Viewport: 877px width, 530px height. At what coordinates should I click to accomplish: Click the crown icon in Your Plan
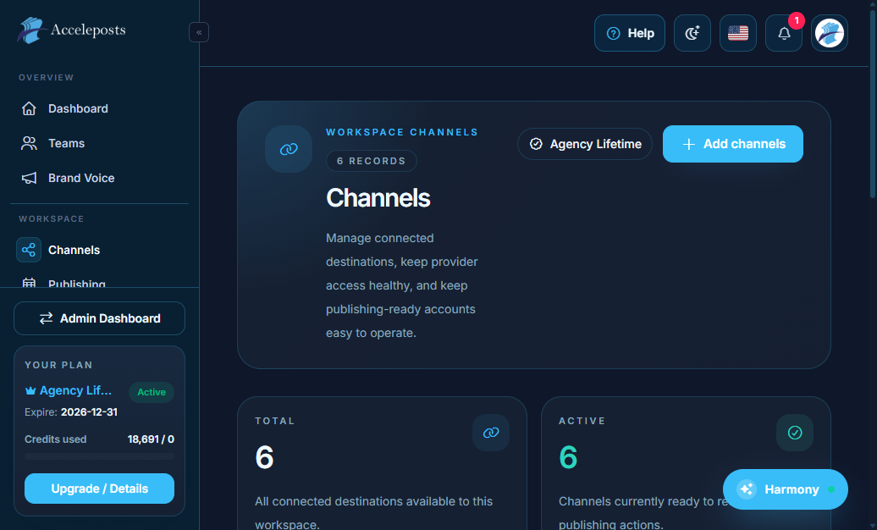(x=30, y=390)
